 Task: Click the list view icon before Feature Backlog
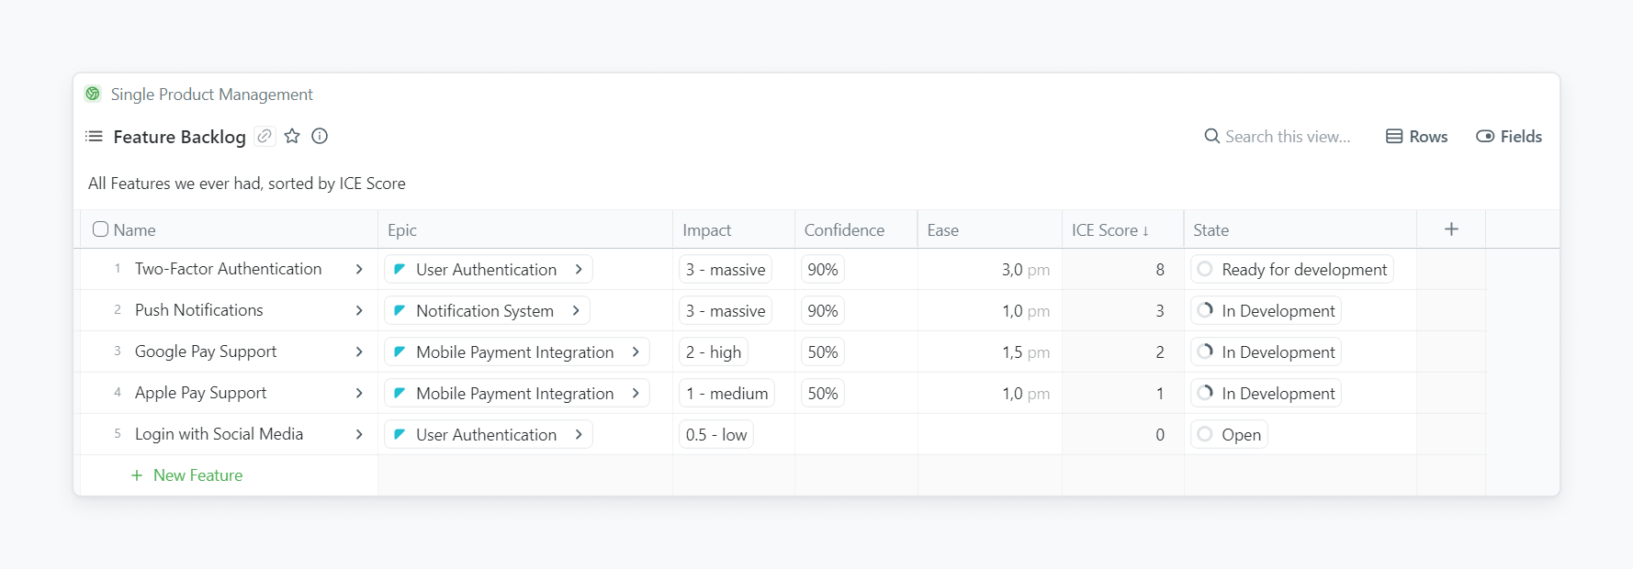pyautogui.click(x=94, y=137)
